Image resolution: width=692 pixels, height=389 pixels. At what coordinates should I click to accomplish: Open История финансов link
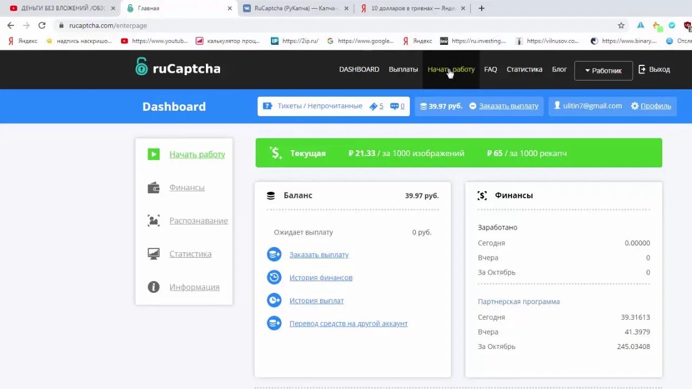click(x=321, y=278)
